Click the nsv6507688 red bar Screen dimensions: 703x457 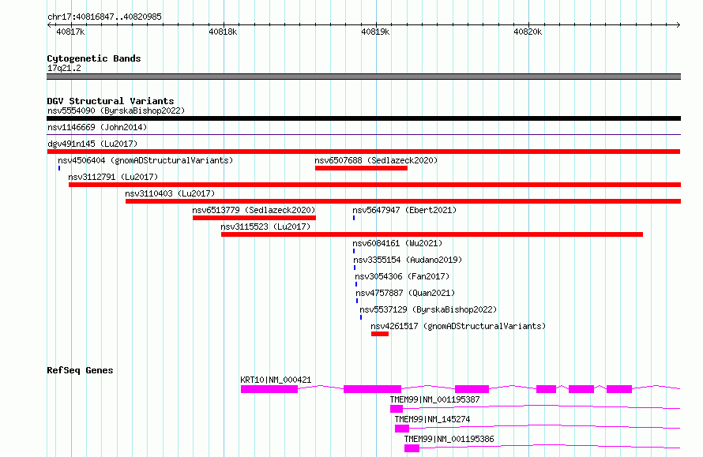pos(361,168)
